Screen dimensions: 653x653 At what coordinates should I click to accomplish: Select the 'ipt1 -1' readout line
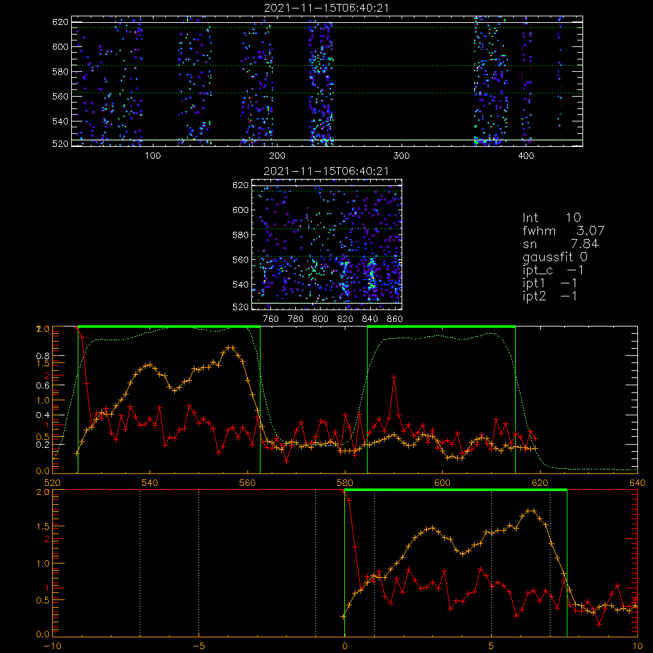tap(550, 283)
